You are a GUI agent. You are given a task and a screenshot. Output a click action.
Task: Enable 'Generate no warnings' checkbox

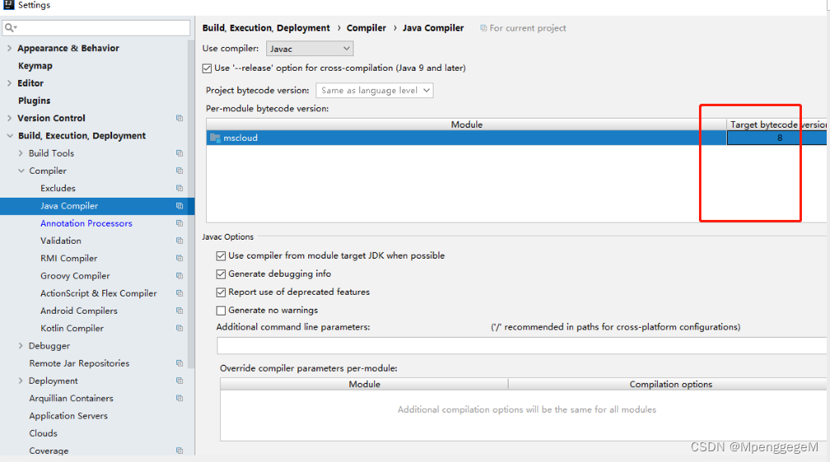click(221, 310)
